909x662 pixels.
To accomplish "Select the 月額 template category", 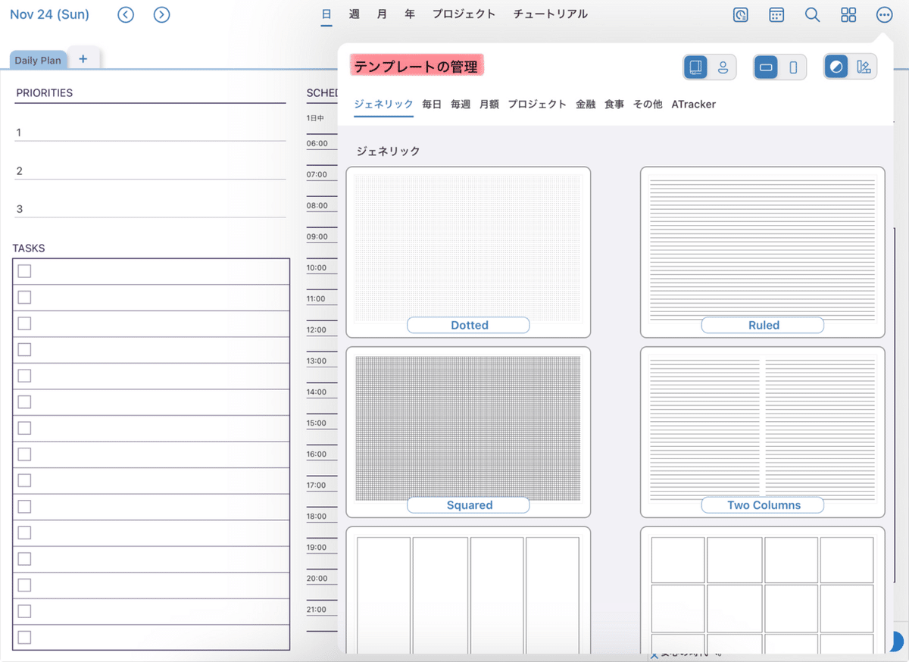I will tap(489, 105).
